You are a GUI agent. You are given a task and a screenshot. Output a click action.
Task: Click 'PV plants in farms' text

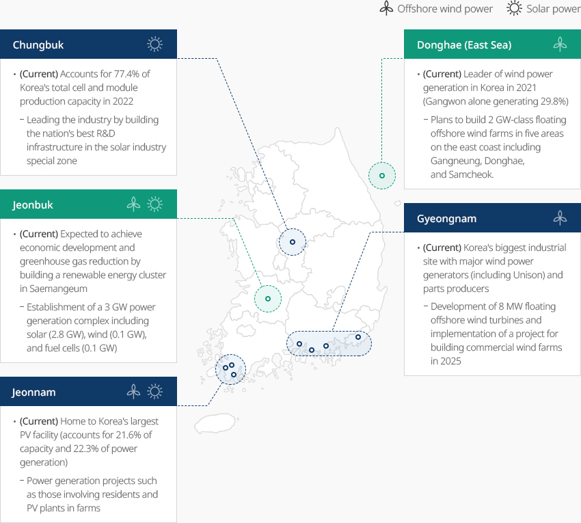tap(64, 508)
